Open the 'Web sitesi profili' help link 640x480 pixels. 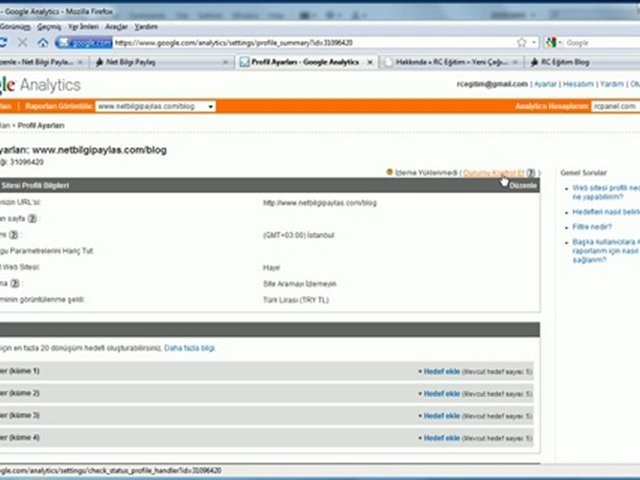606,192
